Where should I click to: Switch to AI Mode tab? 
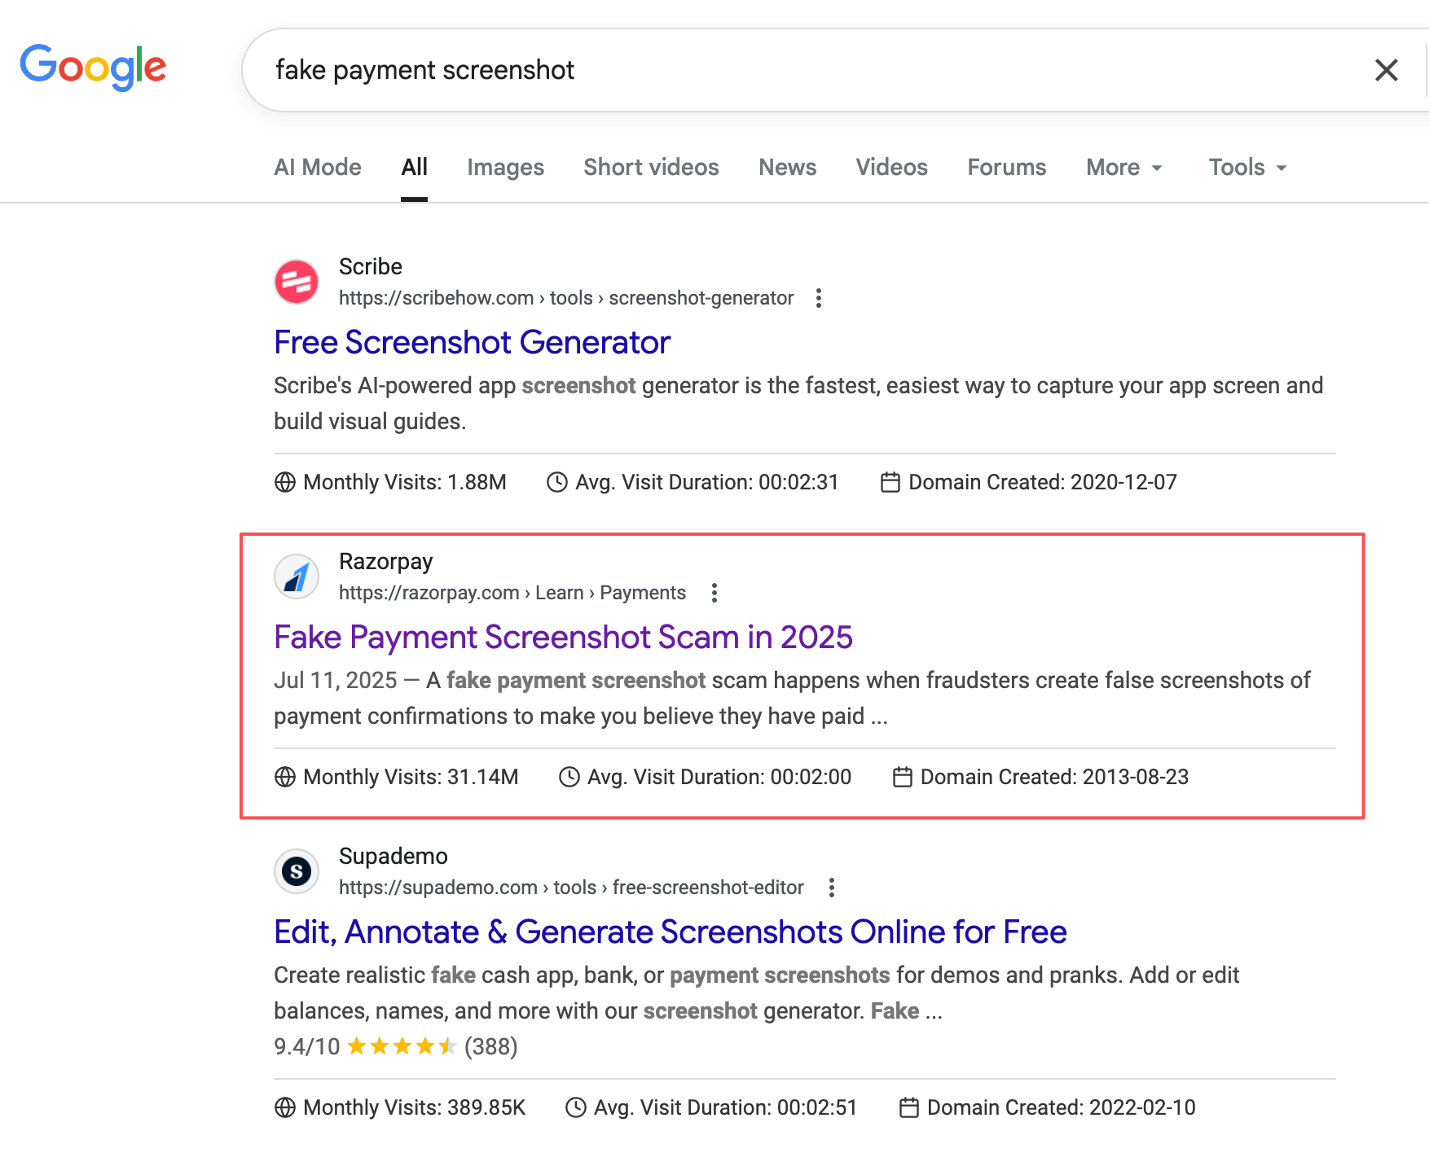[318, 167]
